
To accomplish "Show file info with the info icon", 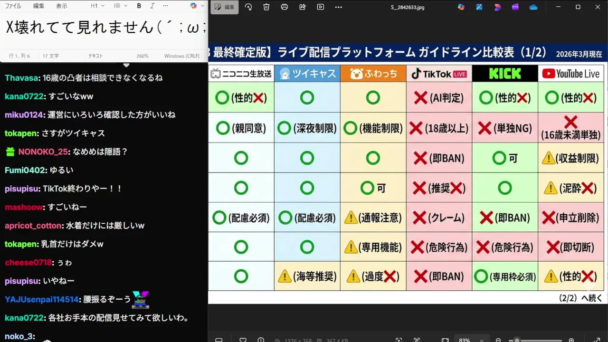I will pyautogui.click(x=261, y=340).
